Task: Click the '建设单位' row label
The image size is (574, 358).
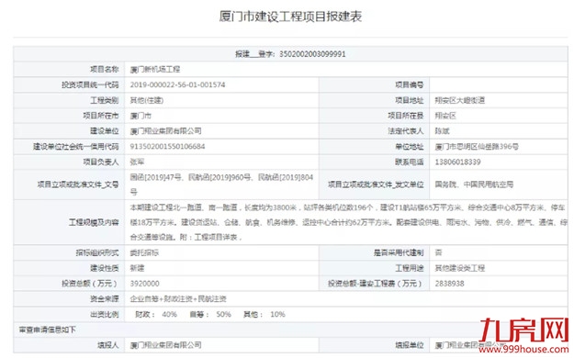Action: click(105, 131)
